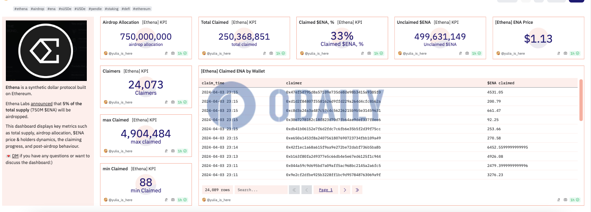591x212 pixels.
Task: Click the wallet table vertical scrollbar
Action: pos(581,100)
